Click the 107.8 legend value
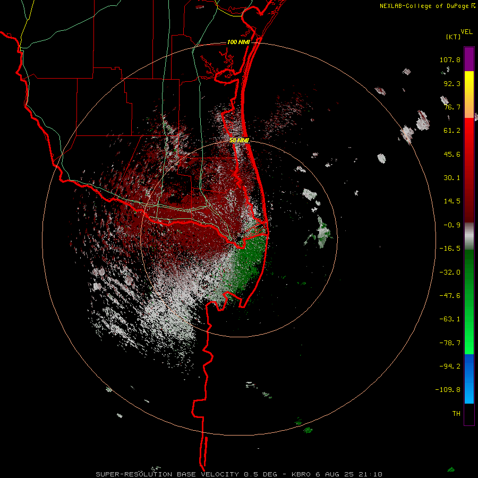 click(x=450, y=59)
